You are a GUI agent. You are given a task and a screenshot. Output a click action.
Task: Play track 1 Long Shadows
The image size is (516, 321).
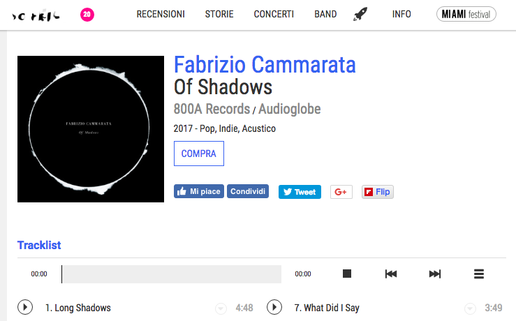(x=25, y=307)
